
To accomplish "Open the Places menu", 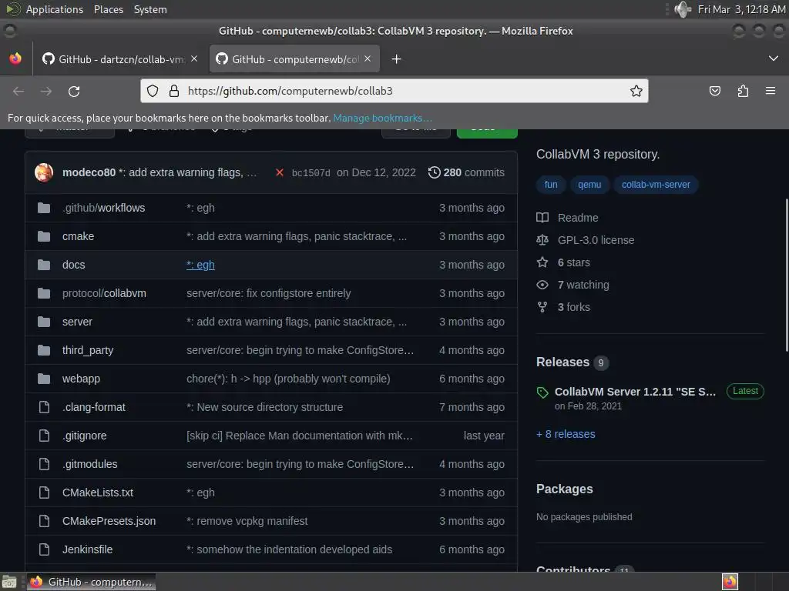I will [108, 9].
